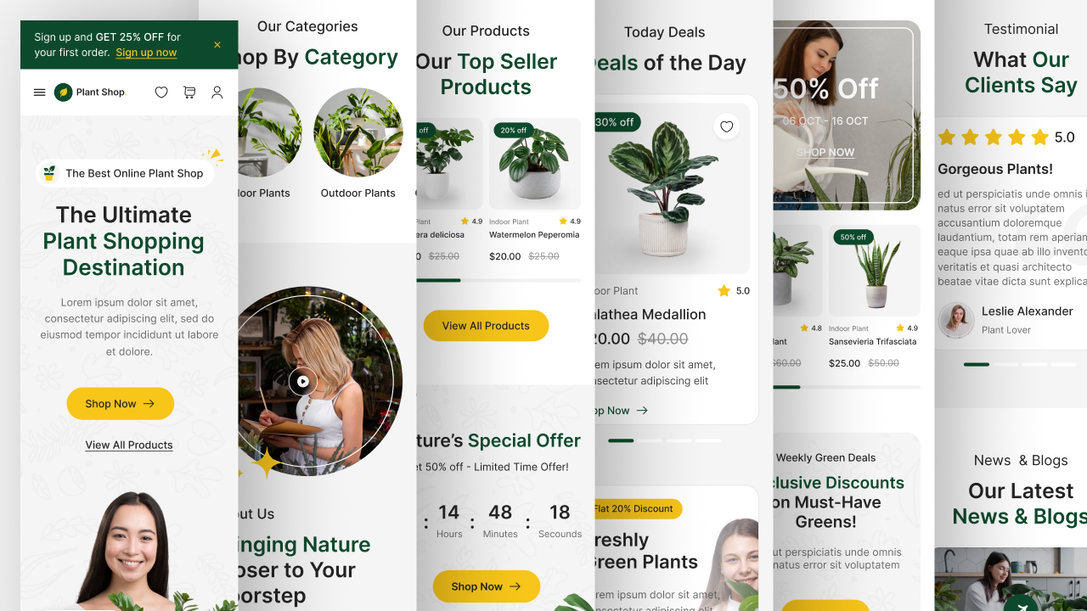Play the About Us video

[302, 381]
